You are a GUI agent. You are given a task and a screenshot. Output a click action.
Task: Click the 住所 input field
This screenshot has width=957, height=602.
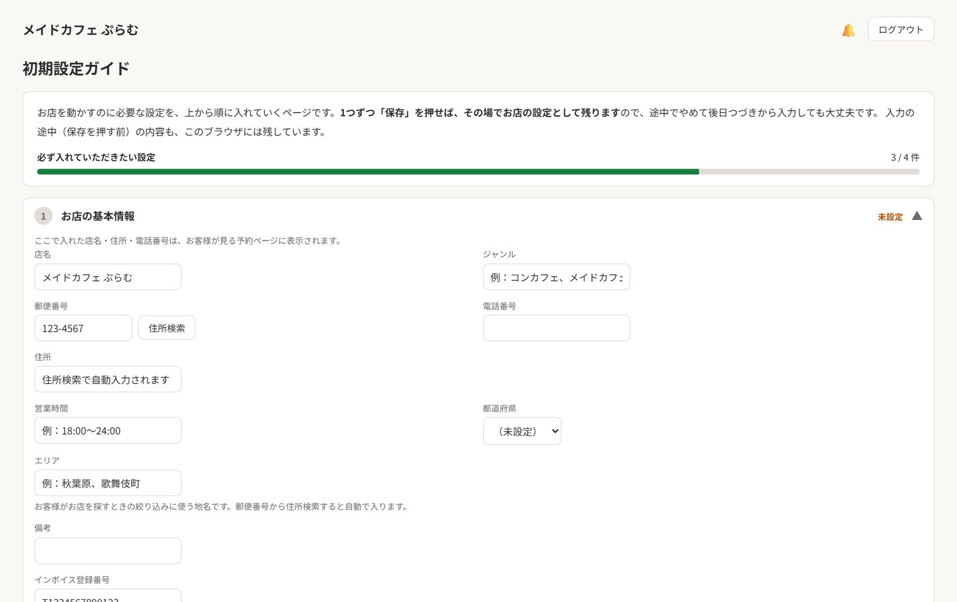[x=108, y=379]
